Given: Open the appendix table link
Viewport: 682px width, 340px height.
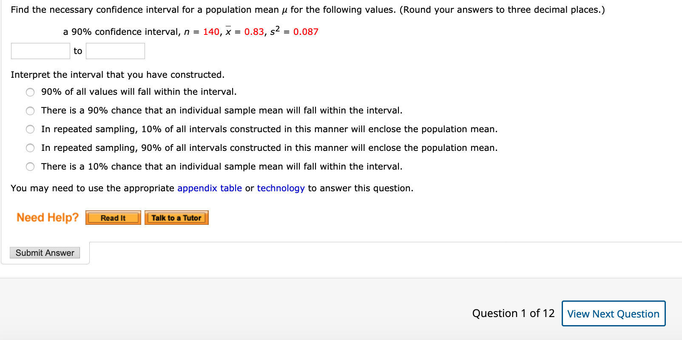Looking at the screenshot, I should 209,188.
